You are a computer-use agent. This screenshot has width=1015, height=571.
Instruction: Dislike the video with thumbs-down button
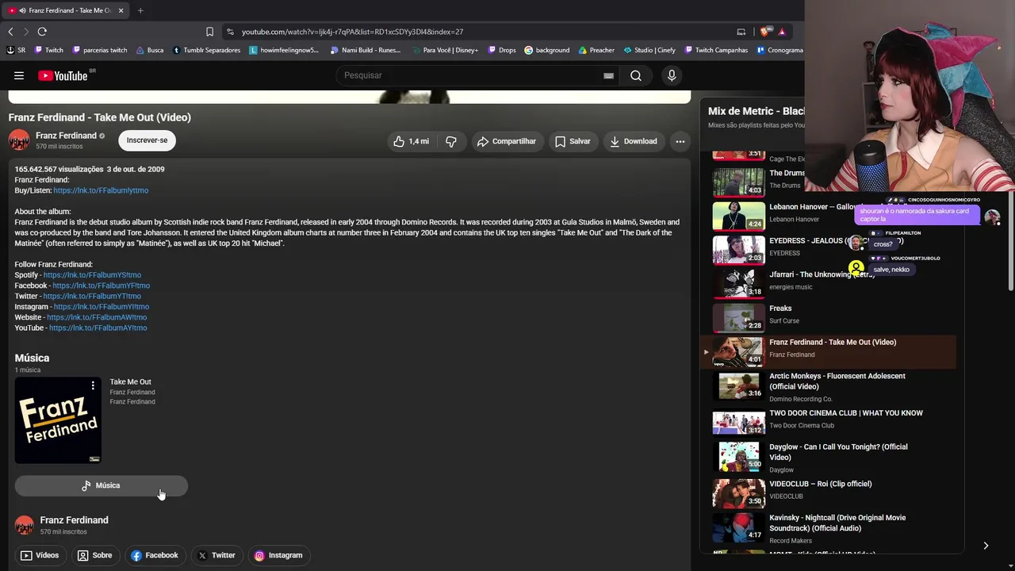(451, 141)
